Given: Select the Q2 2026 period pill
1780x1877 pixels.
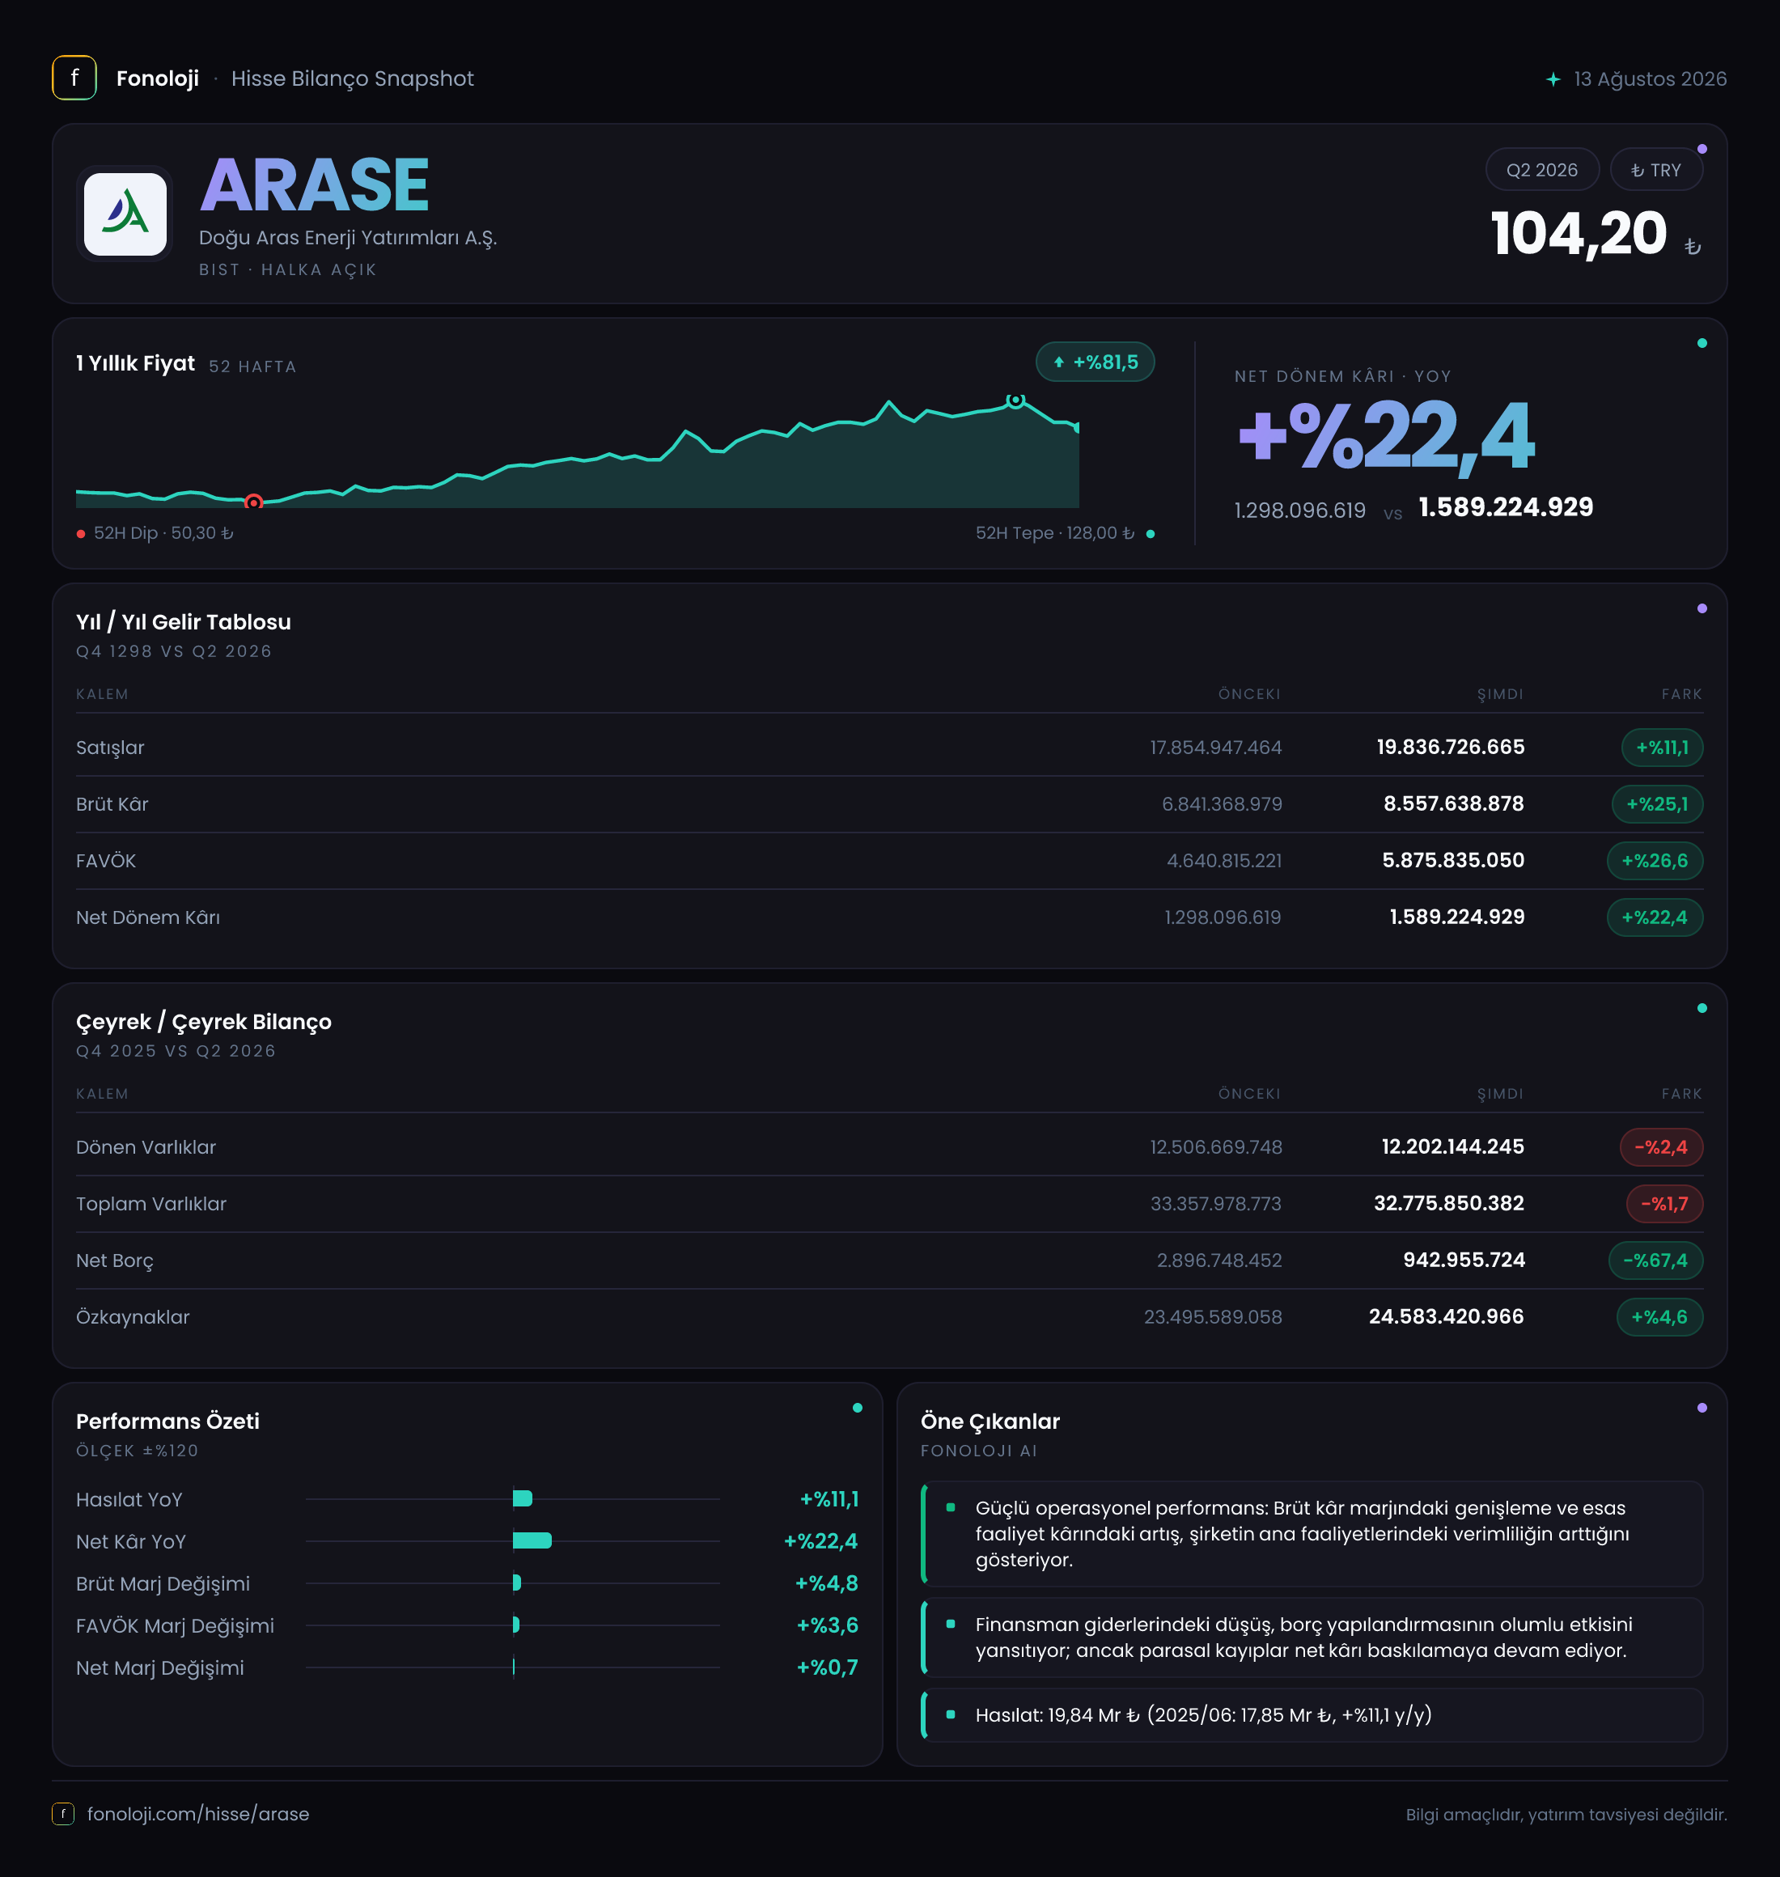Looking at the screenshot, I should pos(1542,170).
